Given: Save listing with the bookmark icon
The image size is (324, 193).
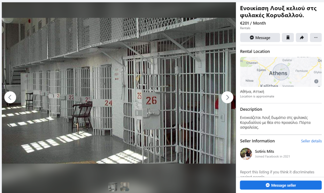Looking at the screenshot, I should pyautogui.click(x=288, y=37).
